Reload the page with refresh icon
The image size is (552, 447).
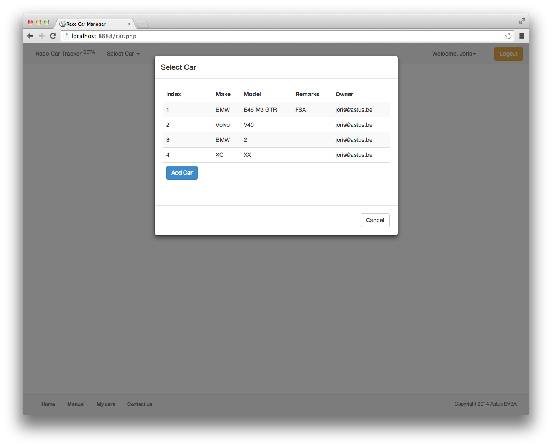(53, 36)
